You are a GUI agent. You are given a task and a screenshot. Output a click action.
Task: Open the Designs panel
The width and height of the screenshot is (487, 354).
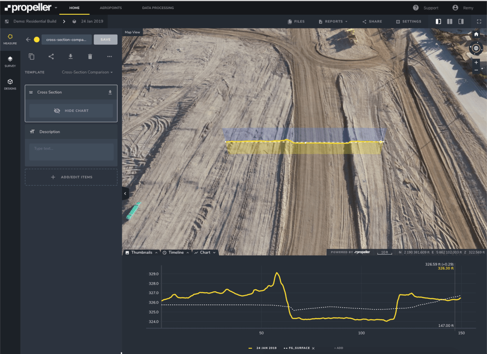coord(10,84)
